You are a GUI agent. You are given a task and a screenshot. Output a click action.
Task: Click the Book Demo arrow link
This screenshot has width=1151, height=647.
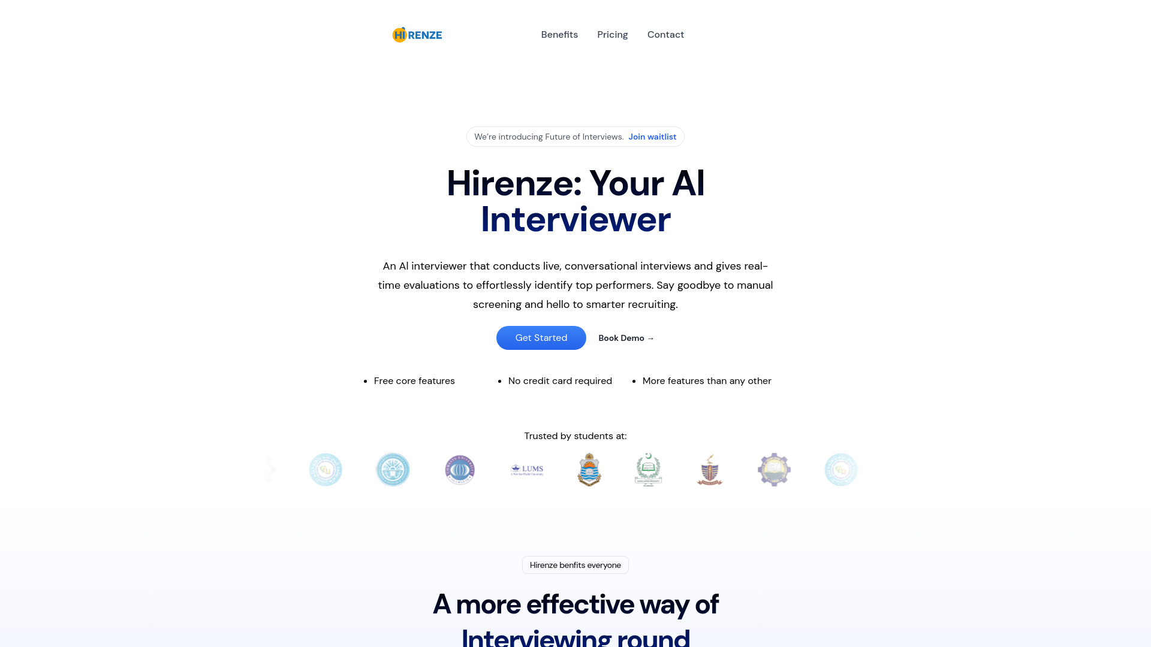(x=626, y=337)
